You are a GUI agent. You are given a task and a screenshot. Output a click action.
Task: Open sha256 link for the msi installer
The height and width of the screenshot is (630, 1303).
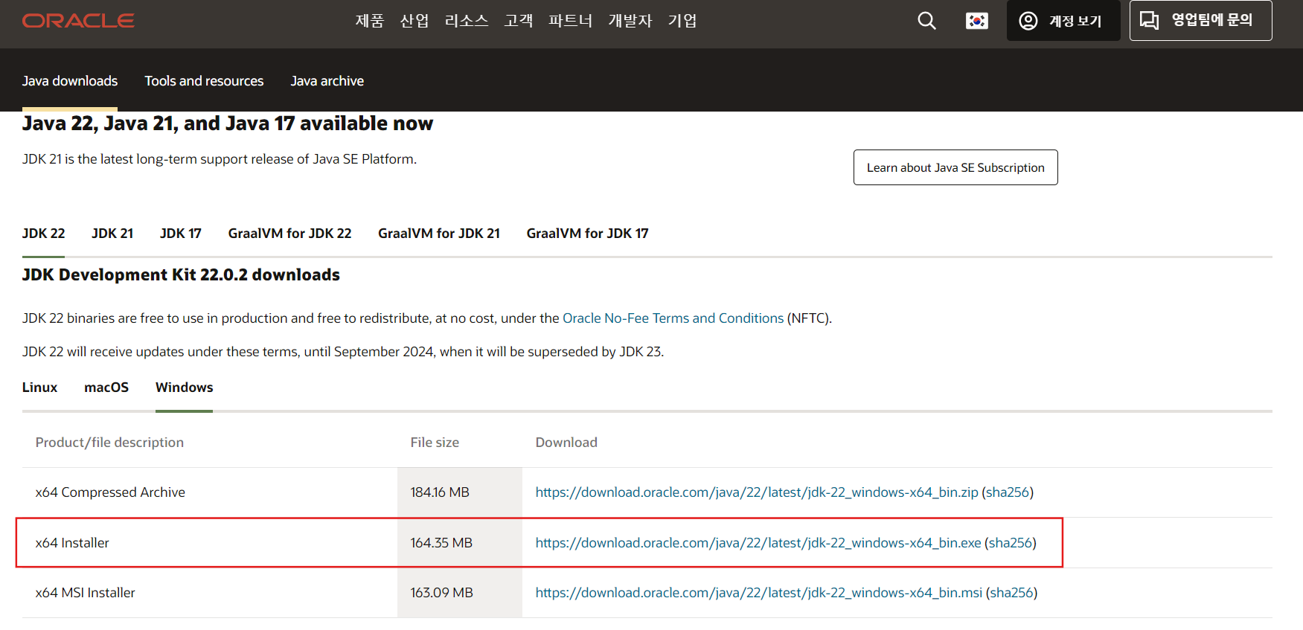coord(1011,593)
